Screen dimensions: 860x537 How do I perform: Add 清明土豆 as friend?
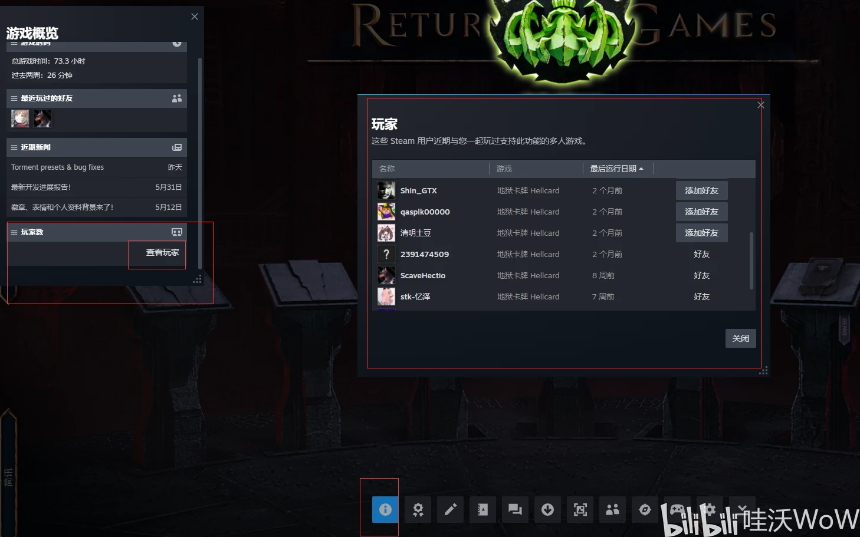[701, 233]
